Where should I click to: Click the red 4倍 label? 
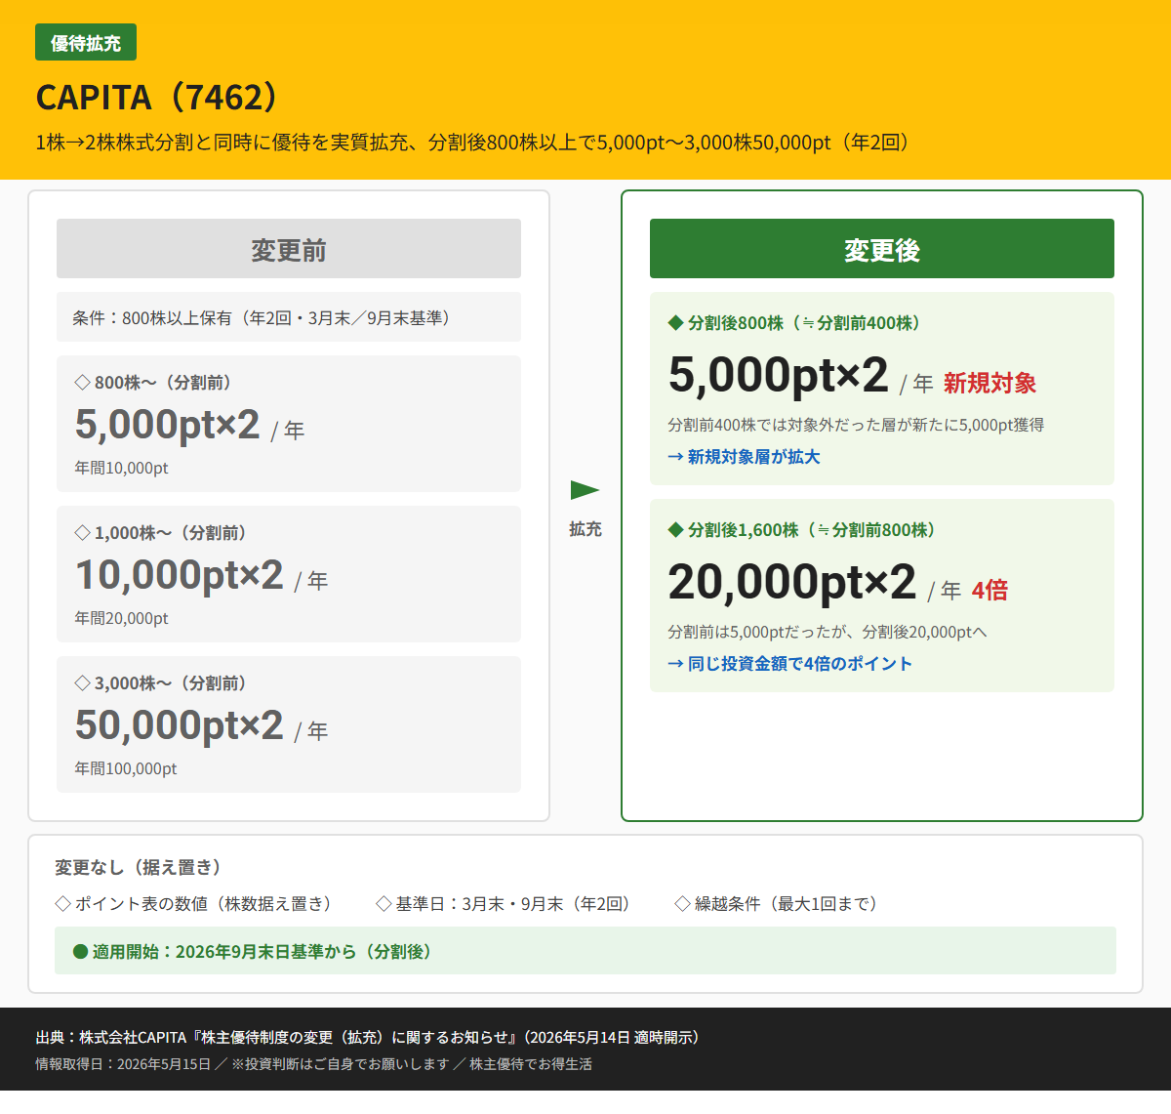tap(989, 590)
